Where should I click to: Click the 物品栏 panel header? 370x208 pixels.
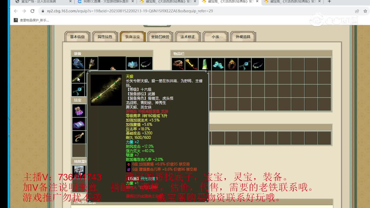pyautogui.click(x=251, y=53)
